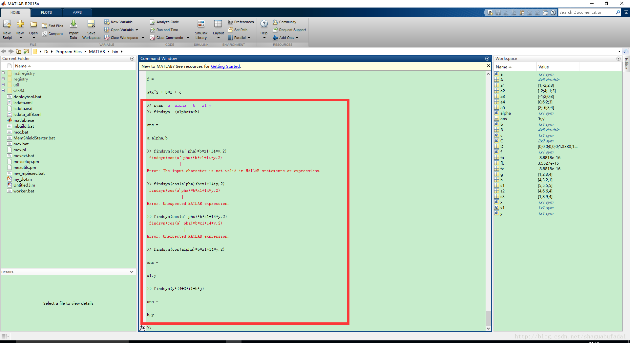630x343 pixels.
Task: Select variable D in Workspace
Action: click(501, 146)
